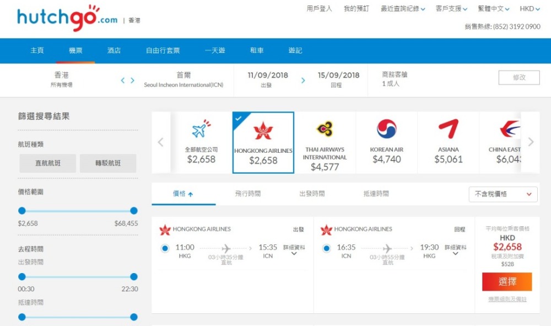Screen dimensions: 551x326
Task: Click Hongkong Airlines logo in outbound flight
Action: [165, 229]
